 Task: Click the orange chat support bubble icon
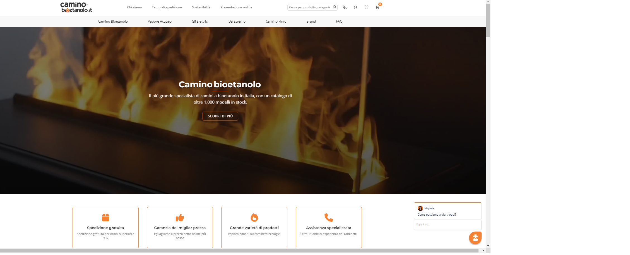click(x=475, y=238)
